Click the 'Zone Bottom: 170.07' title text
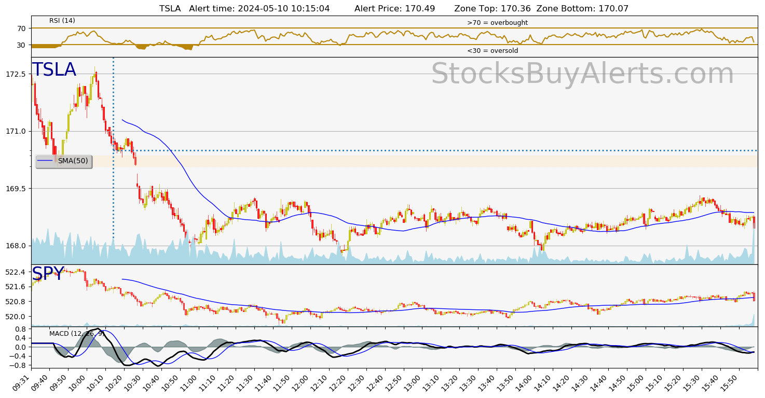 click(x=582, y=8)
